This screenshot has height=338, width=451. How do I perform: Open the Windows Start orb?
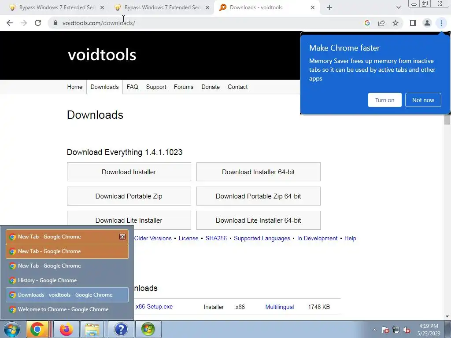(x=12, y=329)
